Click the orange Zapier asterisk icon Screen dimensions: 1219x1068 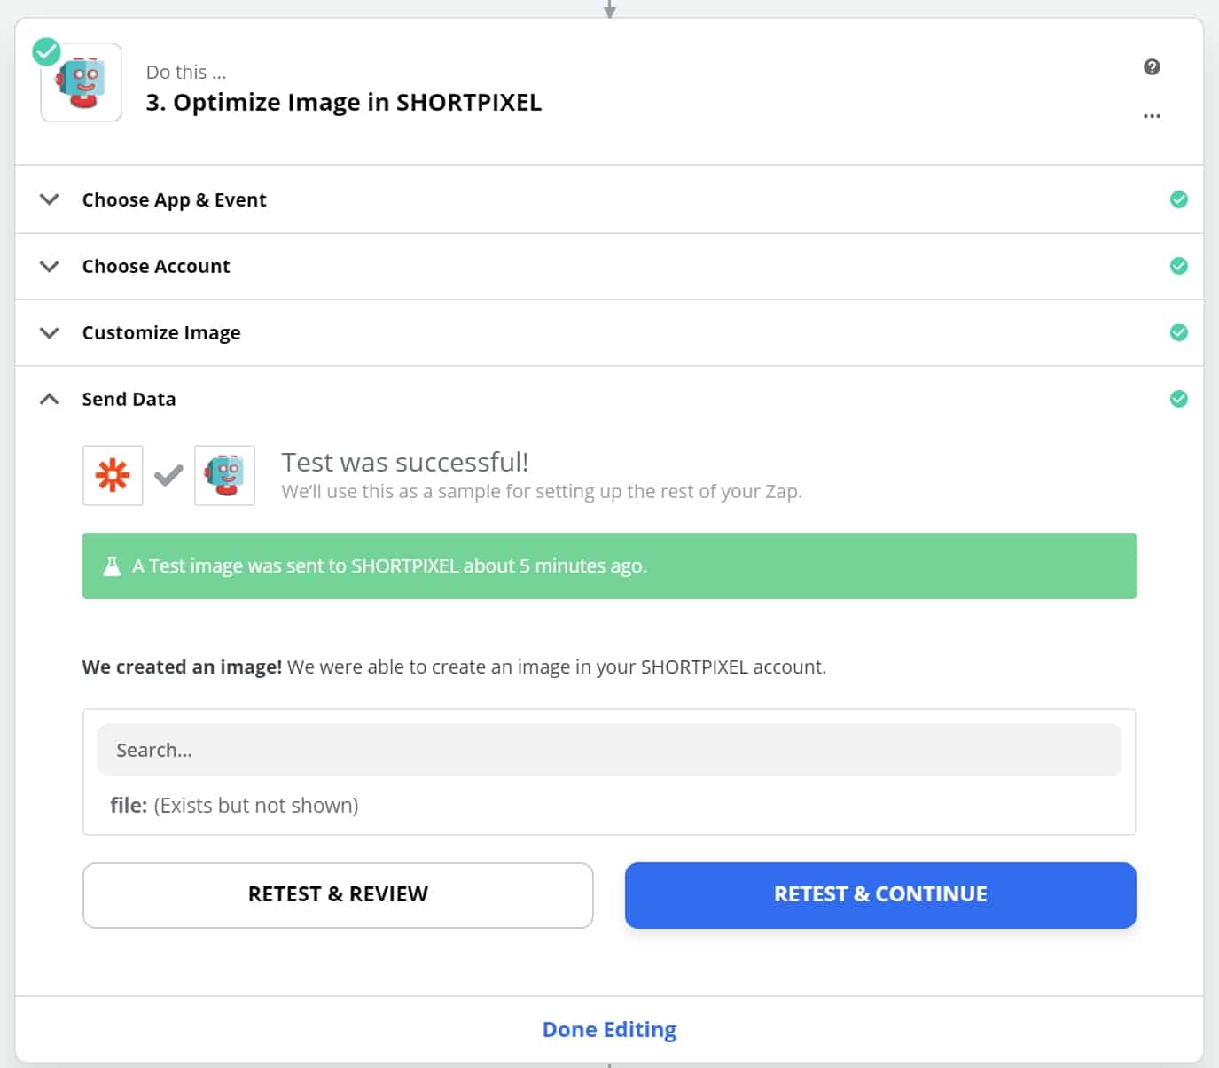coord(113,476)
